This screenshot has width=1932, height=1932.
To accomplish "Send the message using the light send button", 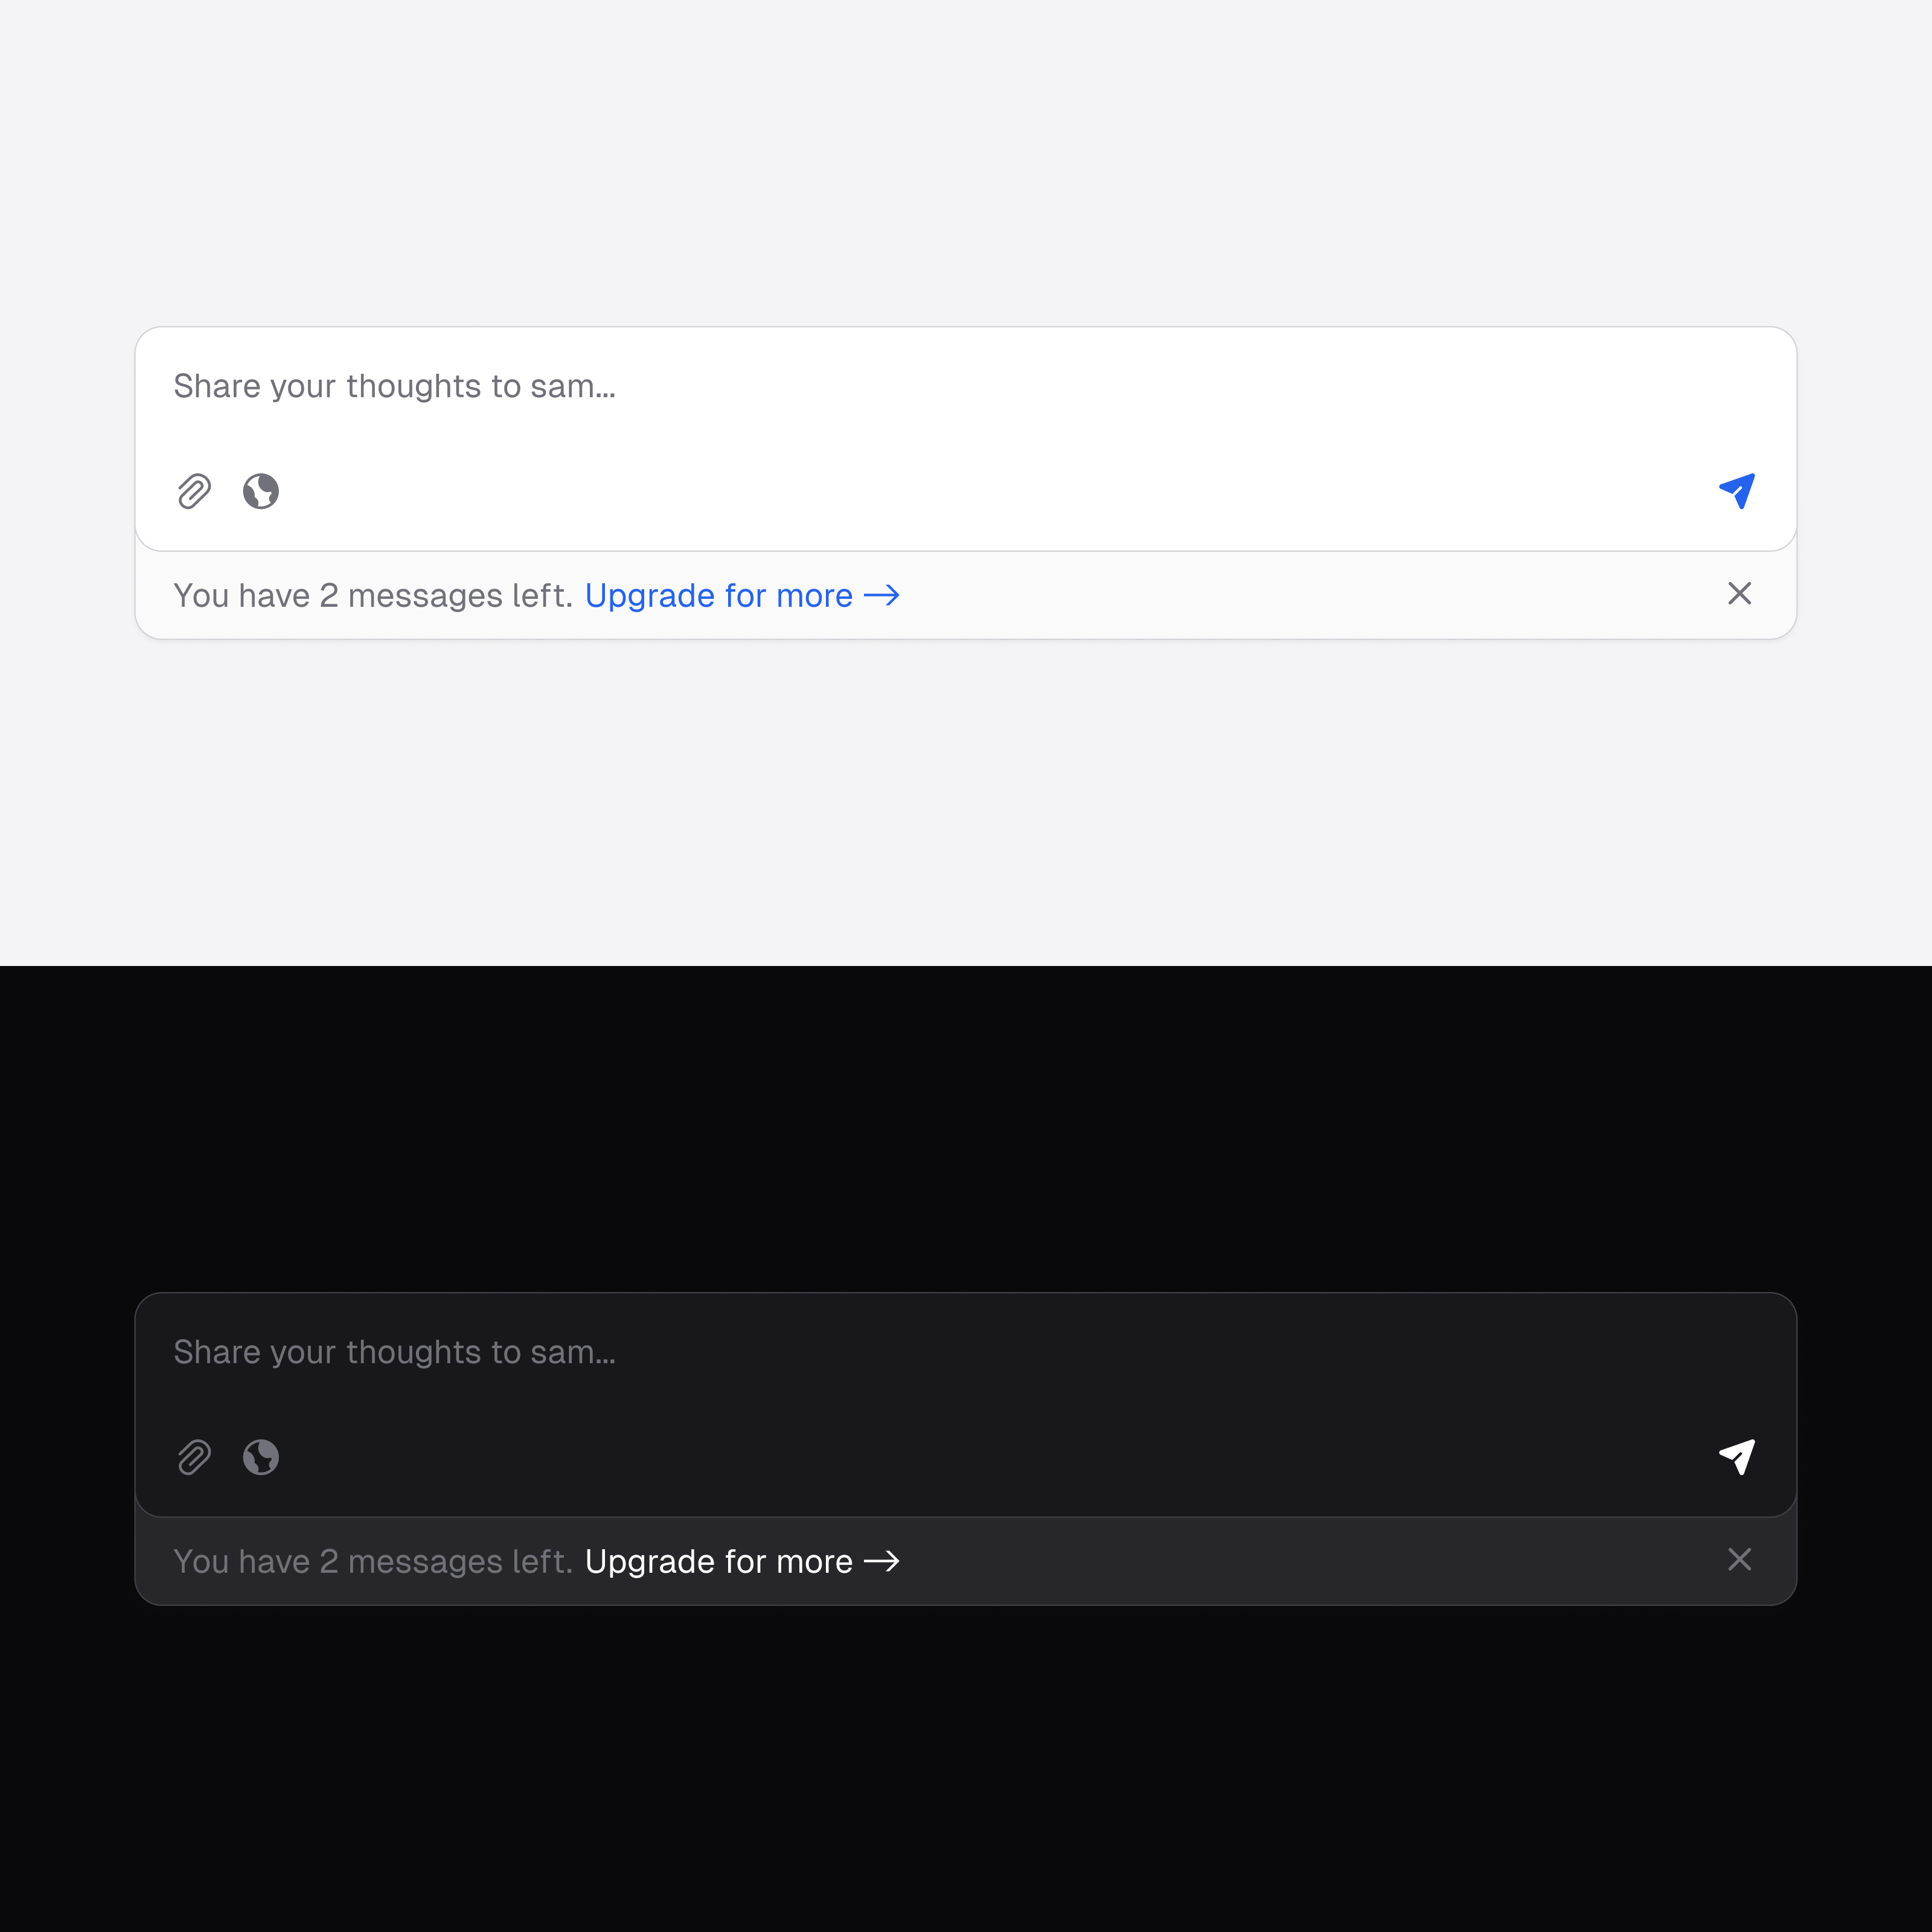I will [1738, 490].
